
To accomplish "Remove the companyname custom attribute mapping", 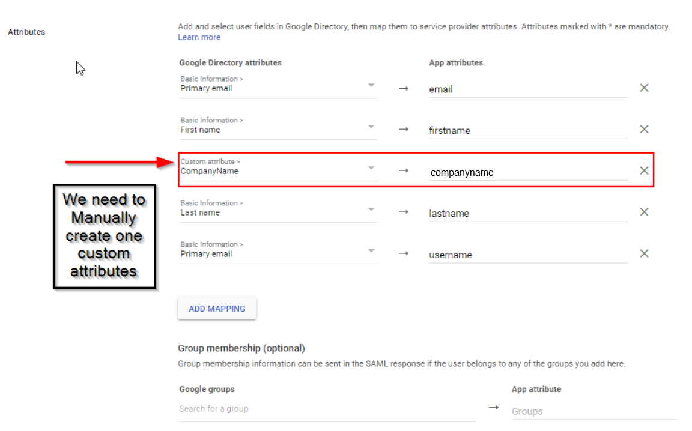I will (644, 171).
